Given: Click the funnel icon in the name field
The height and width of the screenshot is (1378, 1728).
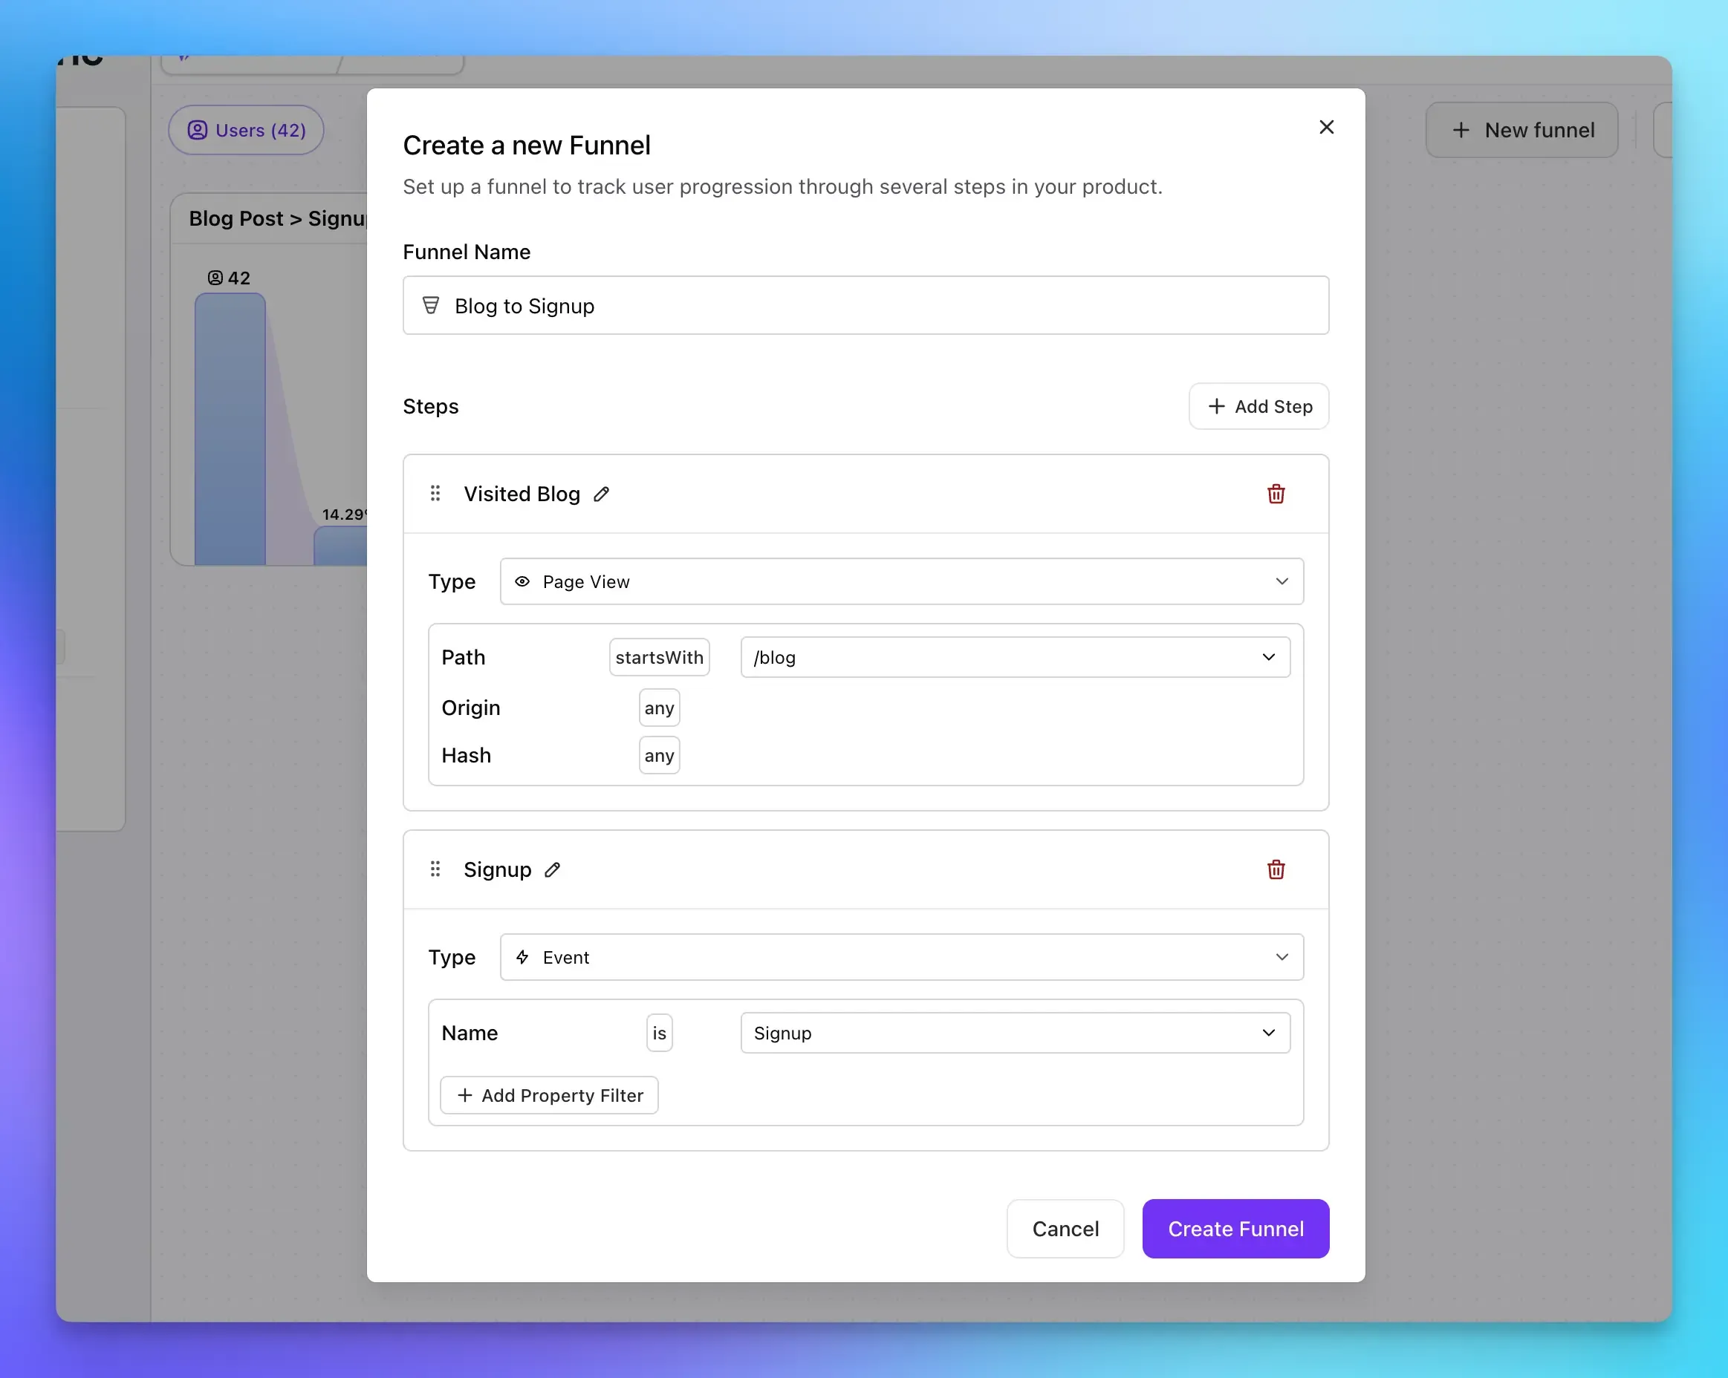Looking at the screenshot, I should point(430,305).
